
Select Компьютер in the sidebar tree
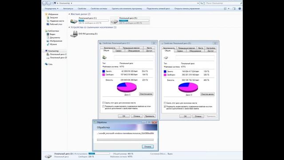(53, 51)
